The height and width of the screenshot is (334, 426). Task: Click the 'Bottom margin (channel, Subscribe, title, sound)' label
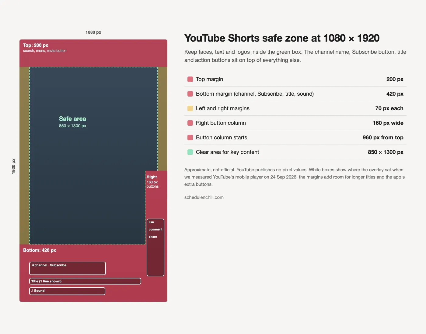tap(255, 94)
